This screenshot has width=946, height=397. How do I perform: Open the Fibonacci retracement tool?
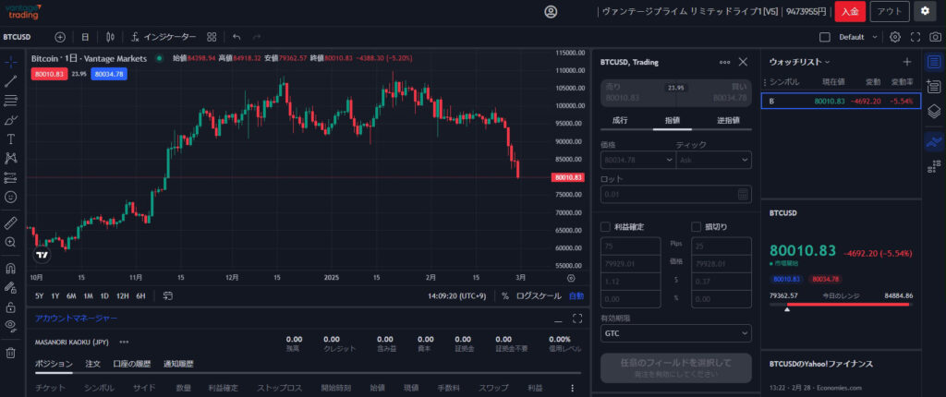[10, 101]
